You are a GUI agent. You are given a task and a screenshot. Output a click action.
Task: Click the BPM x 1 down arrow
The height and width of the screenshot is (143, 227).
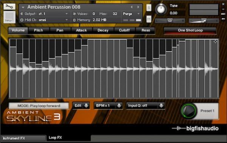[119, 106]
